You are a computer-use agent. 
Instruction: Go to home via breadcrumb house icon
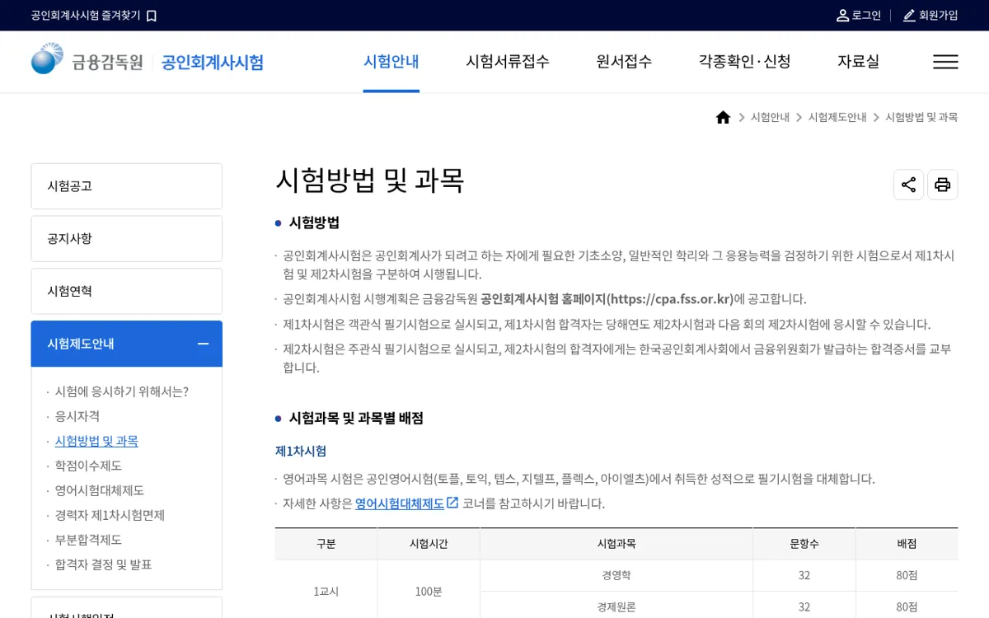[x=723, y=118]
